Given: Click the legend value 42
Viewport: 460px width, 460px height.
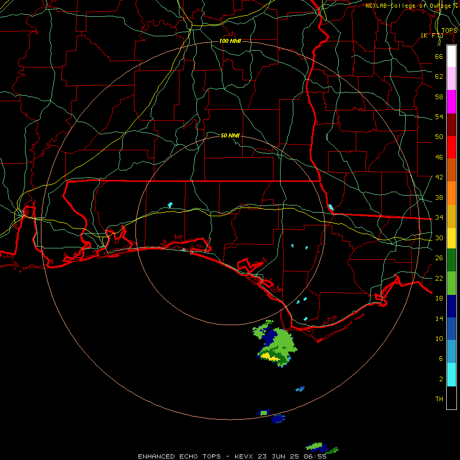Looking at the screenshot, I should click(439, 177).
